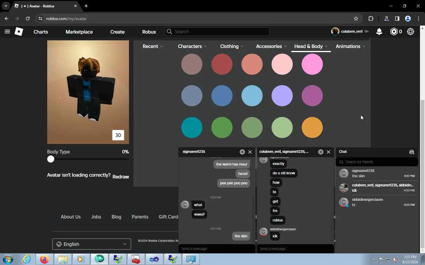425x265 pixels.
Task: Open sigmamn1235 conversation in chat list
Action: [377, 173]
